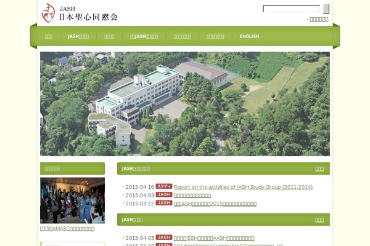Open Report on the activities of JASH Study Group
The image size is (370, 246).
pyautogui.click(x=243, y=187)
